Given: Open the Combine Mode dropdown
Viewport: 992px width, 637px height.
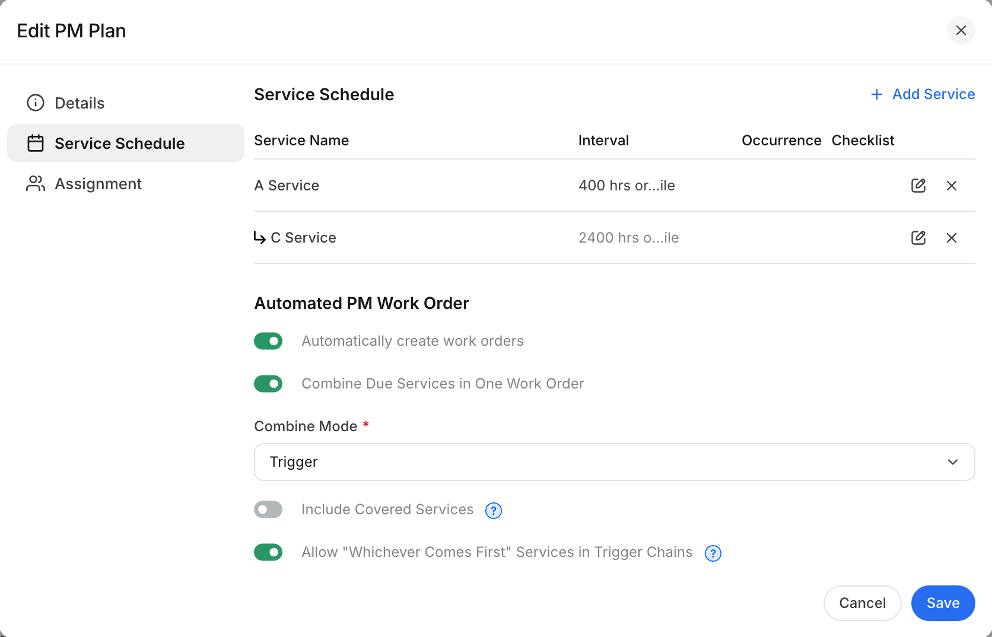Looking at the screenshot, I should pos(615,462).
